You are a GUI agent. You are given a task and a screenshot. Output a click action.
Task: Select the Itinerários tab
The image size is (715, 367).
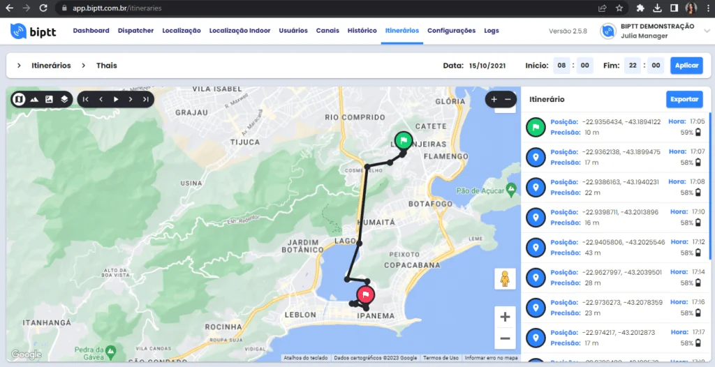tap(401, 31)
